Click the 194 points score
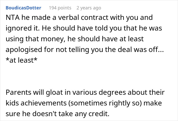178x121 pixels. tap(60, 8)
